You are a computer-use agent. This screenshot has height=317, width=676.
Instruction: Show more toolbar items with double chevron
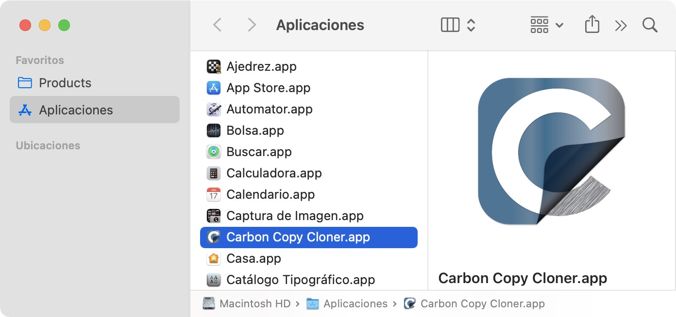(621, 25)
